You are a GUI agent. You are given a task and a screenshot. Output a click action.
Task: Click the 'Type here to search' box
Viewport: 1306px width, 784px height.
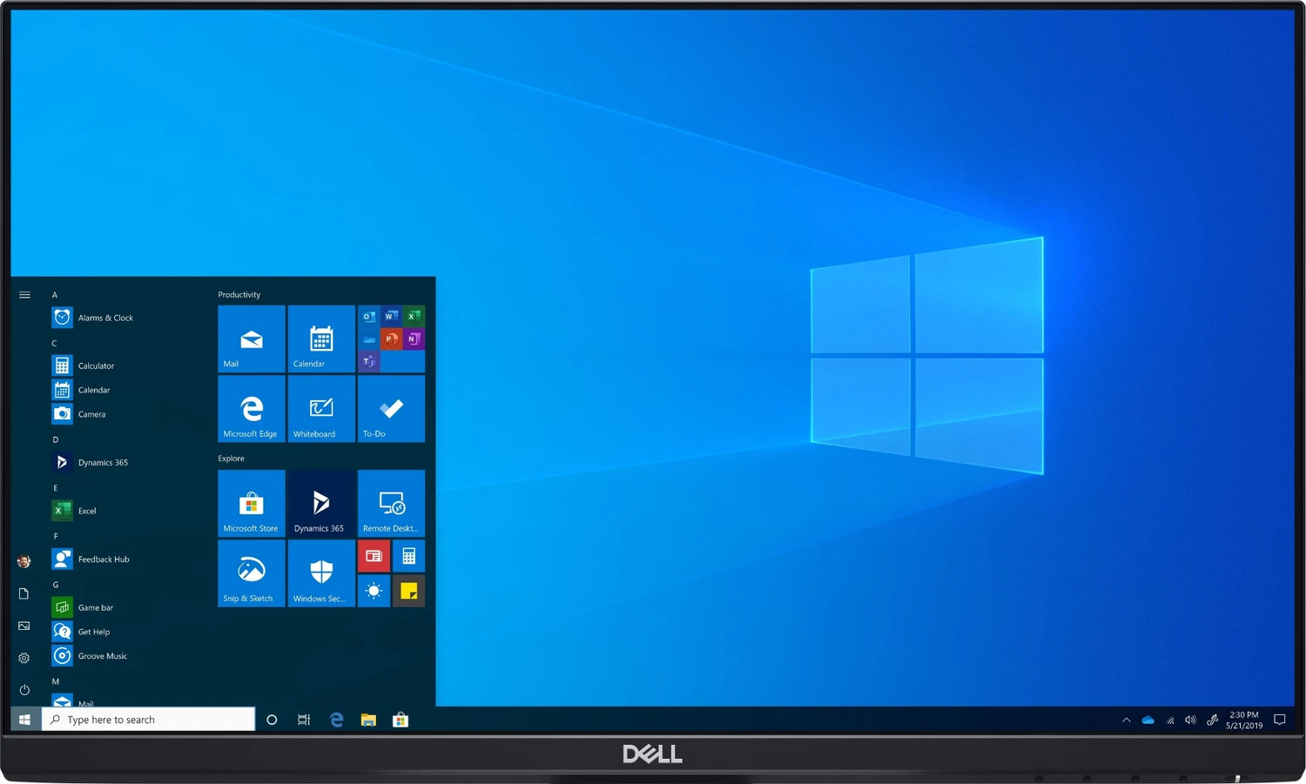tap(149, 720)
